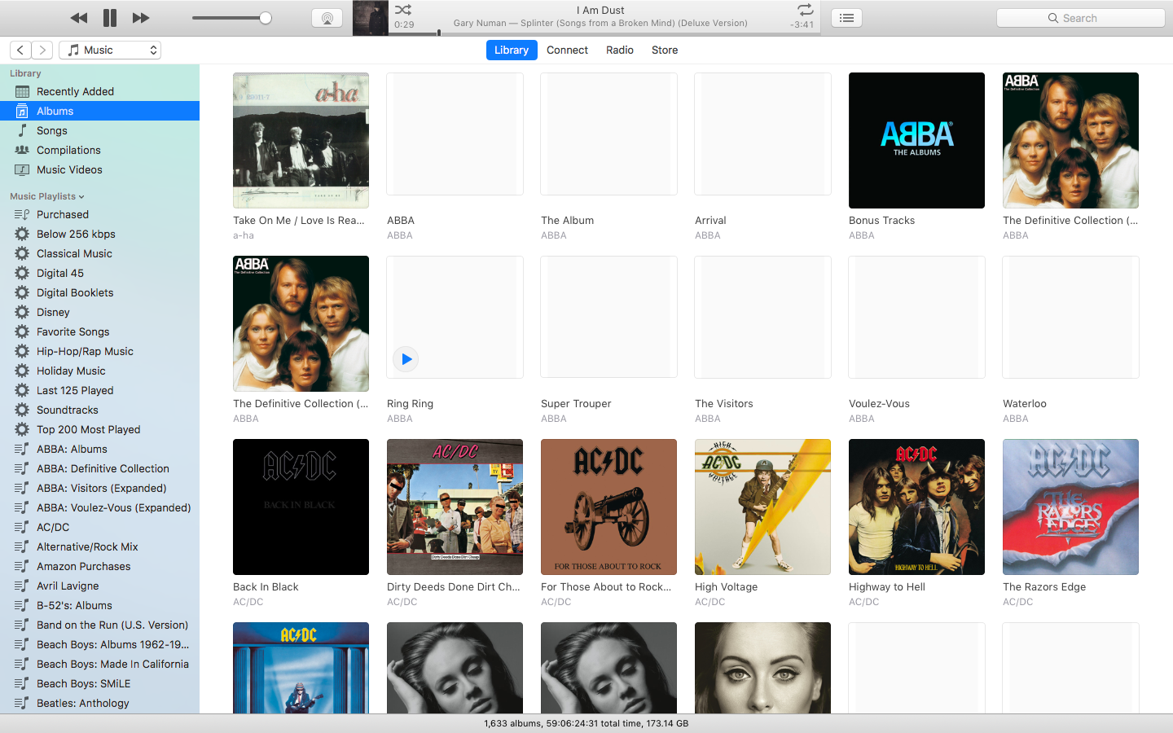The width and height of the screenshot is (1173, 733).
Task: Open the Purchased playlist
Action: tap(99, 214)
